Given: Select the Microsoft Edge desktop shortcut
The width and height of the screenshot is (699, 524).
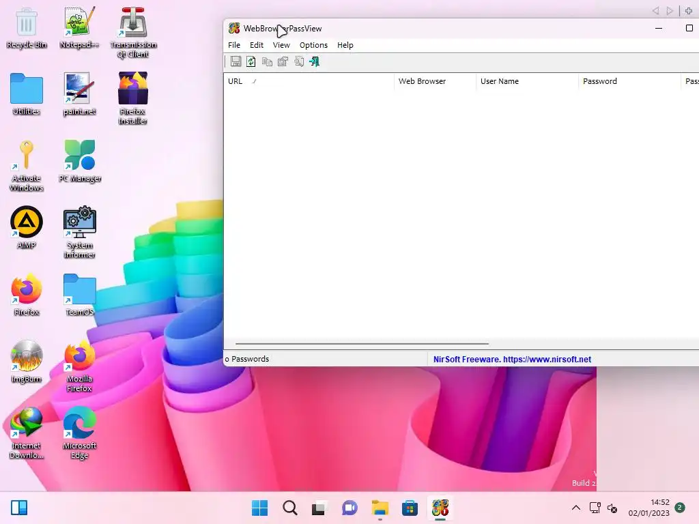Looking at the screenshot, I should (79, 433).
